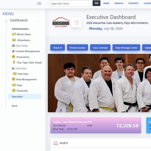Open Tiny Tiger Class Setup!
The height and width of the screenshot is (151, 151).
click(x=29, y=63)
